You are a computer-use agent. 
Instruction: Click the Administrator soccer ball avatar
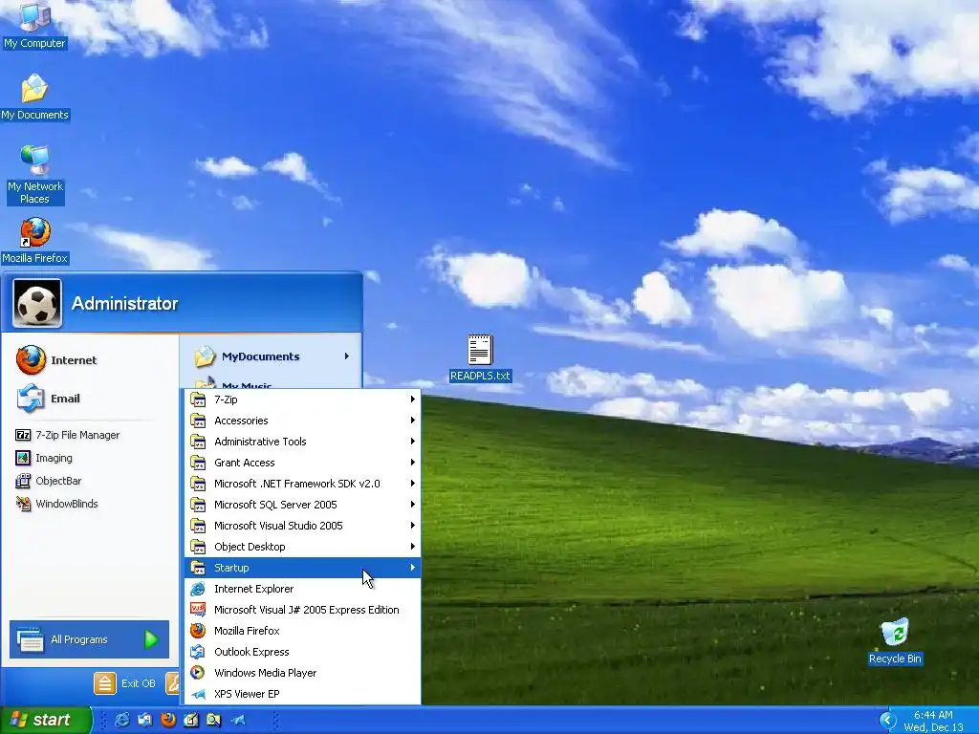pyautogui.click(x=37, y=303)
